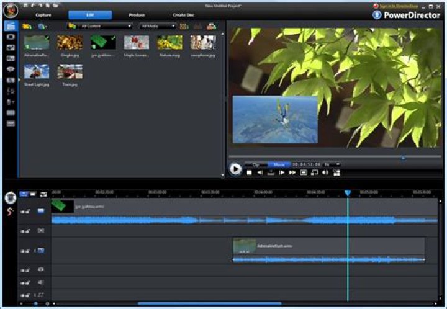
Task: Select the Maple Leaves thumbnail in library
Action: [136, 42]
